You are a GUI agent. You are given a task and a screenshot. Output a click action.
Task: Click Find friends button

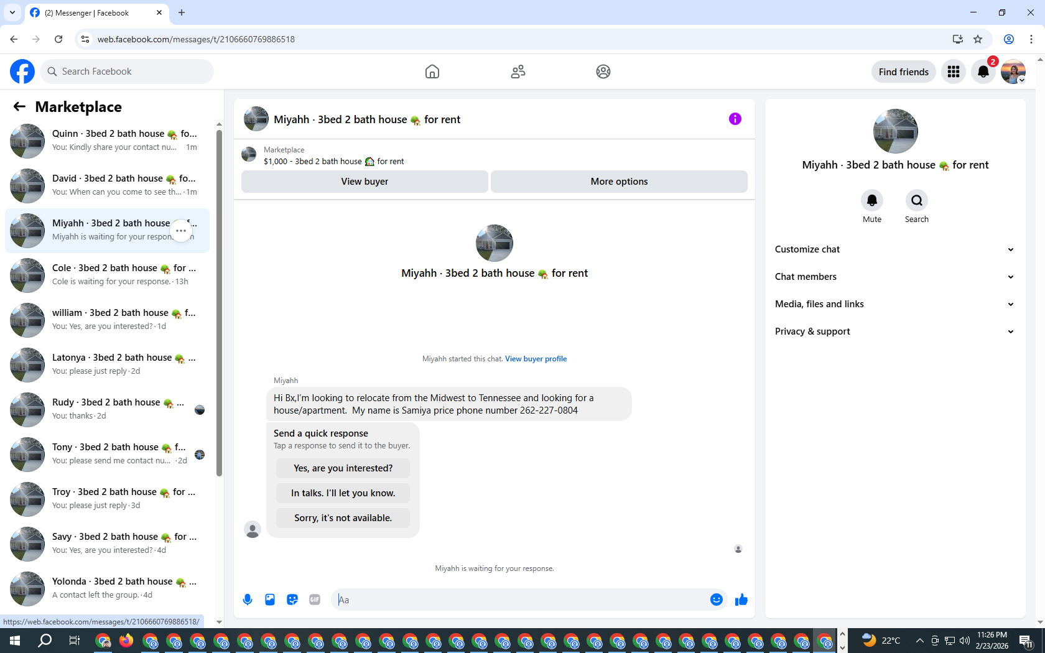pos(903,72)
